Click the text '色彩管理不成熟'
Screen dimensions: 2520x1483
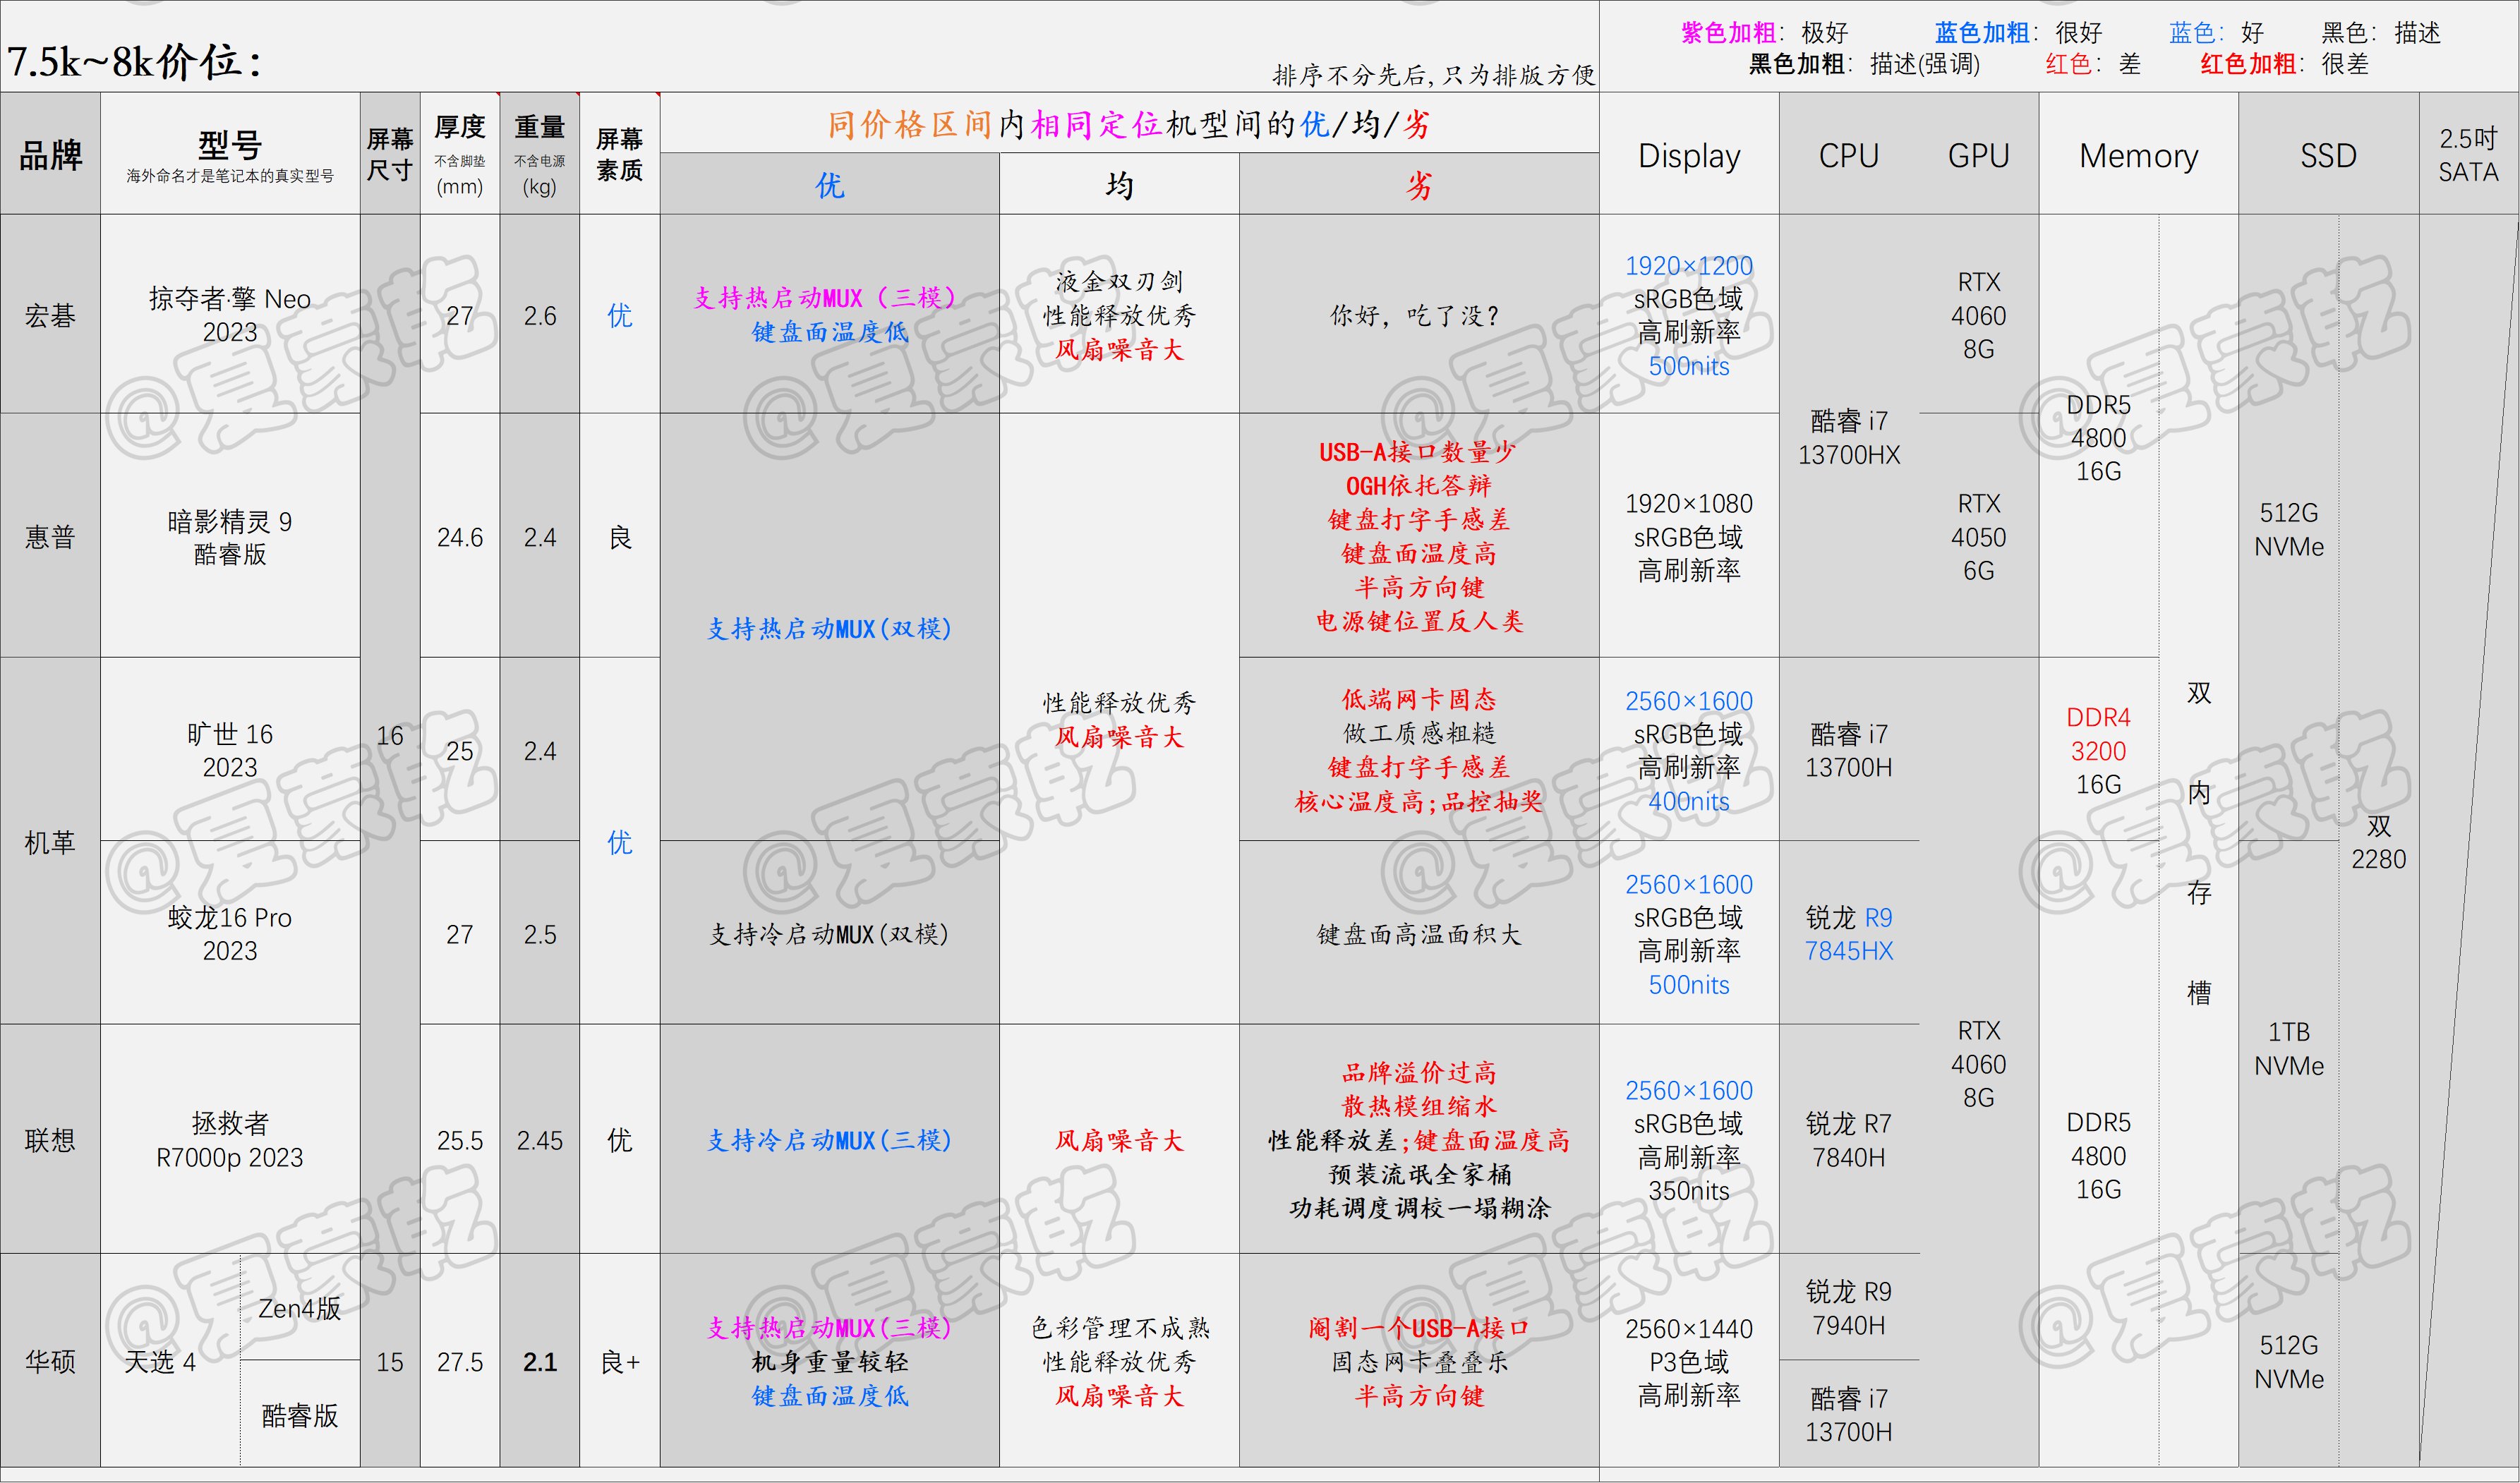(1119, 1328)
